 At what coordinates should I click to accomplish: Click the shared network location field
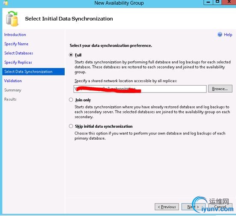[140, 89]
